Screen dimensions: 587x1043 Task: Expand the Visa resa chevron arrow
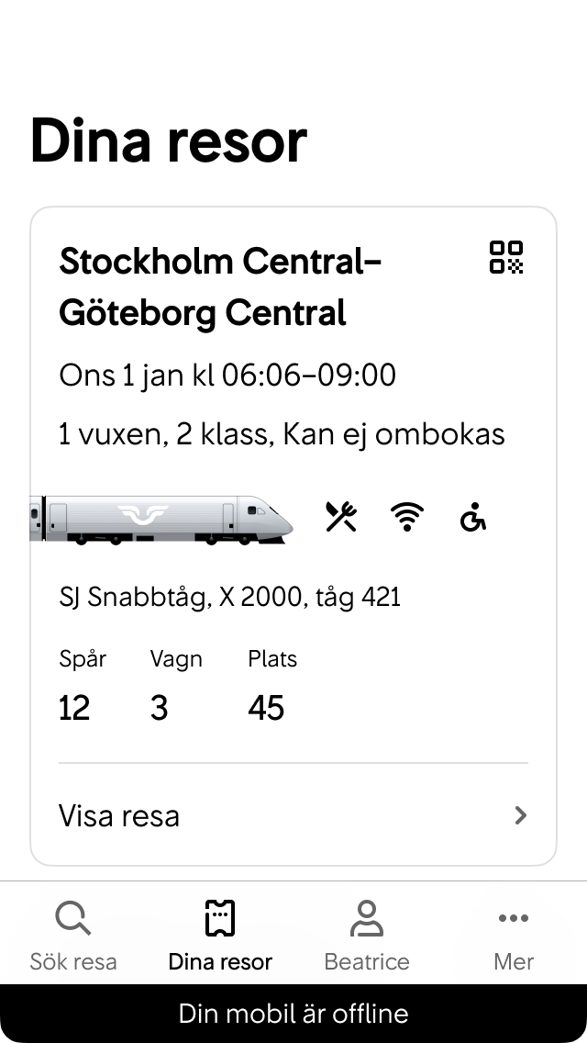[519, 815]
